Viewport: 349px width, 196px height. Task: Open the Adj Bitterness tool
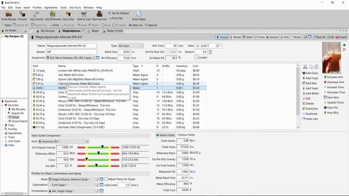click(x=53, y=16)
